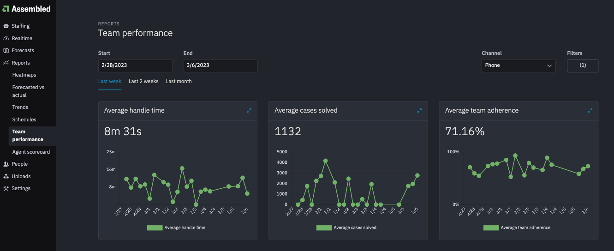The height and width of the screenshot is (251, 614).
Task: Click the Realtime gauge icon
Action: pyautogui.click(x=6, y=38)
